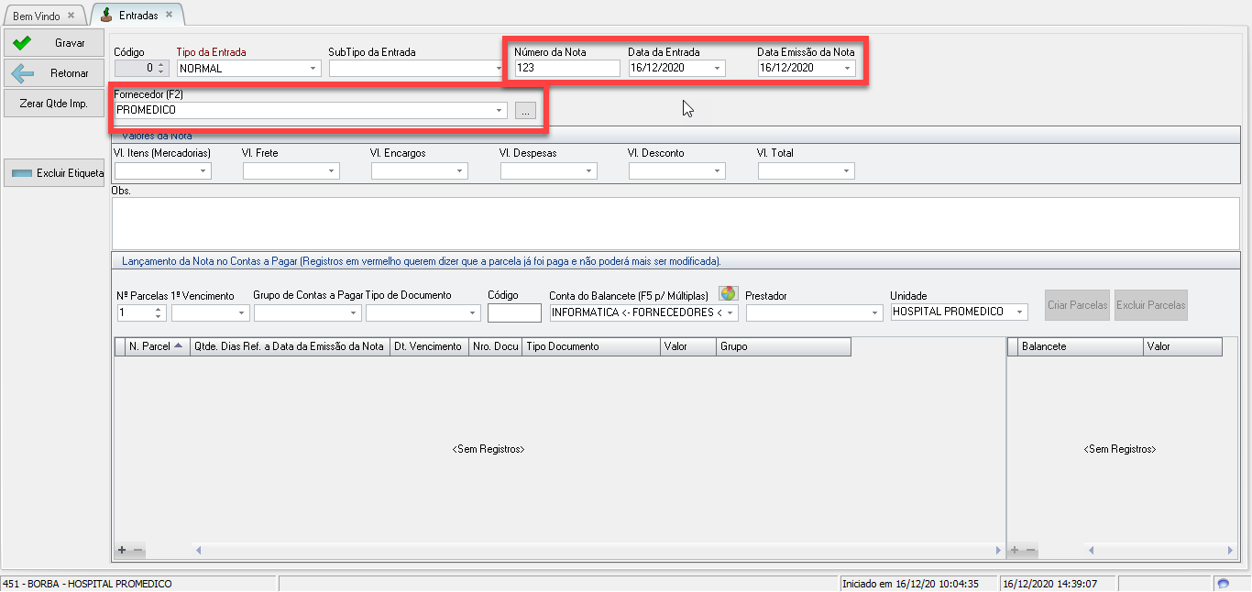
Task: Close the Entradas tab with its X
Action: point(169,15)
